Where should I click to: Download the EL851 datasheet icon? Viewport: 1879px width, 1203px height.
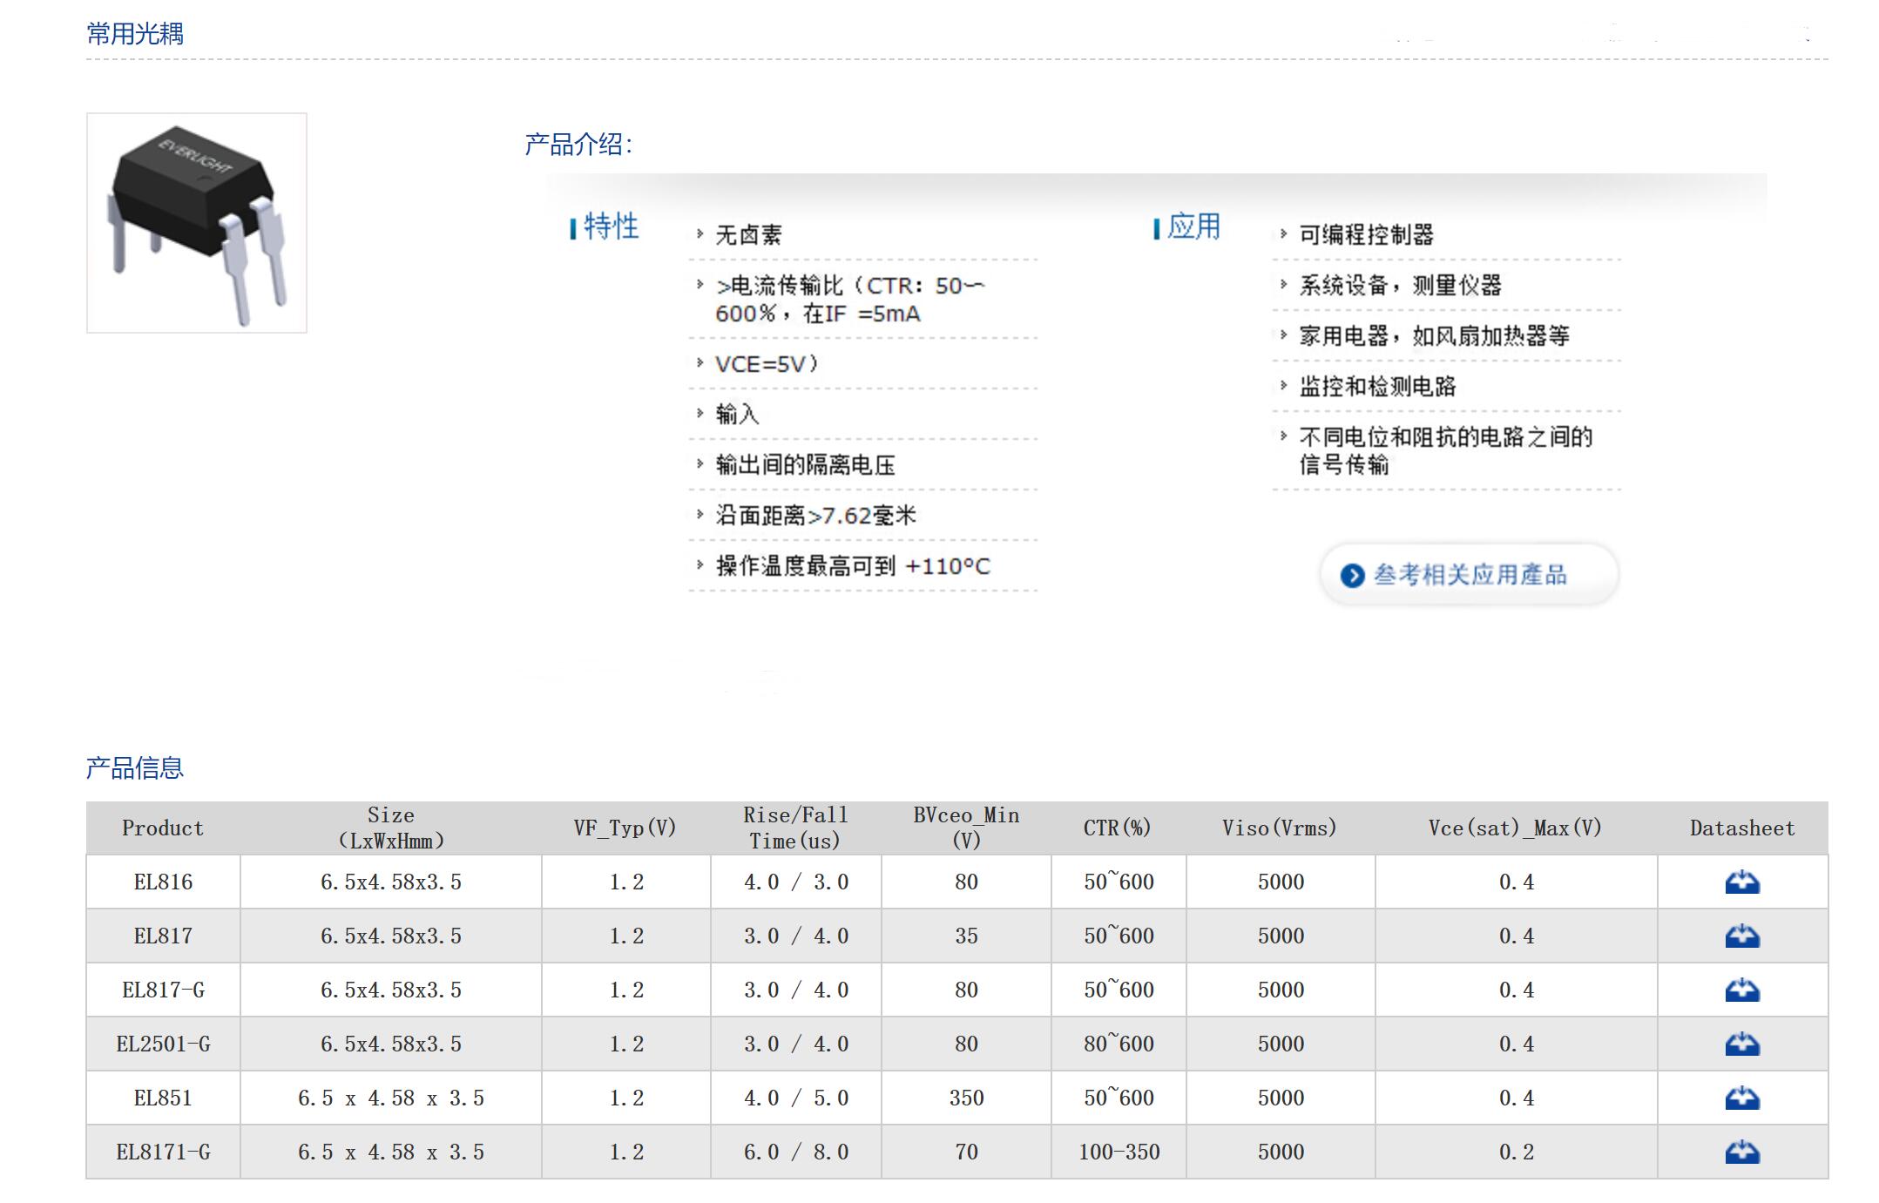pyautogui.click(x=1741, y=1098)
